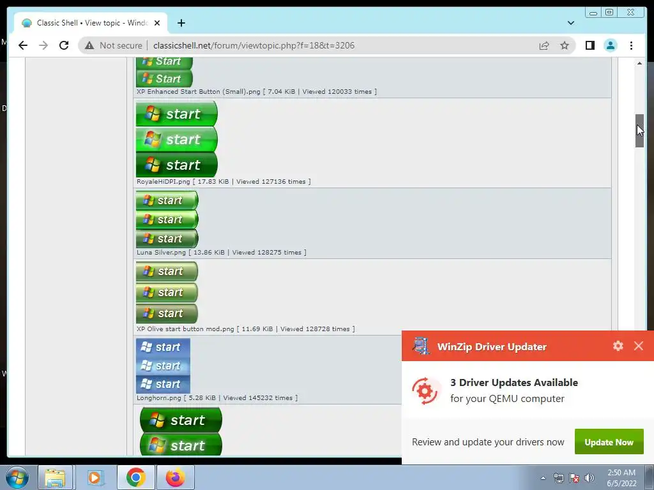This screenshot has width=654, height=490.
Task: Click the scrollbar up arrow
Action: [x=639, y=63]
